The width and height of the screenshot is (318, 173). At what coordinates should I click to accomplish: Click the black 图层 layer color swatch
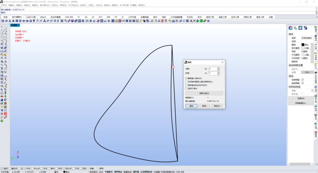[303, 45]
